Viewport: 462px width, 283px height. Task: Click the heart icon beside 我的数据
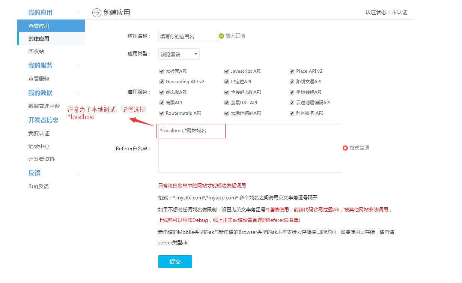click(x=78, y=93)
